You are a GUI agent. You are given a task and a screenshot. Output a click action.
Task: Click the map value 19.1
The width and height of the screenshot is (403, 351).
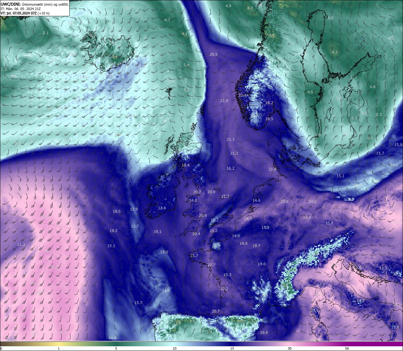click(x=157, y=232)
